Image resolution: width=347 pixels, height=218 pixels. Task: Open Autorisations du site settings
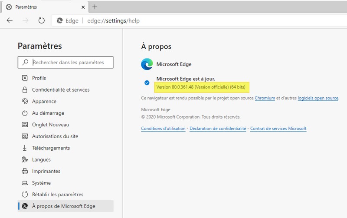(x=55, y=136)
